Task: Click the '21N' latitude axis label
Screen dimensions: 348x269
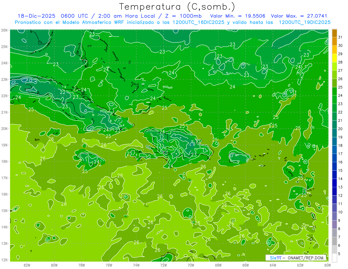Action: [x=4, y=112]
